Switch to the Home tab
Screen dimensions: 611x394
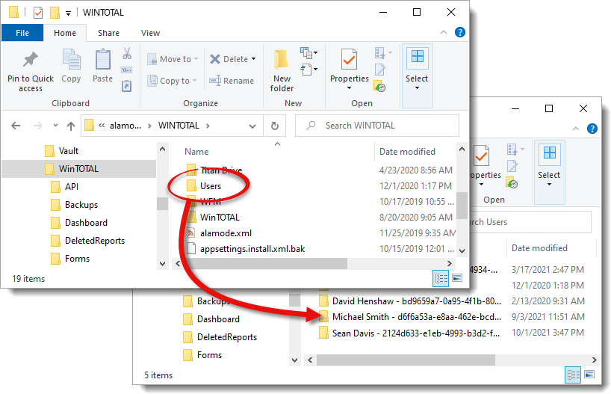(65, 33)
